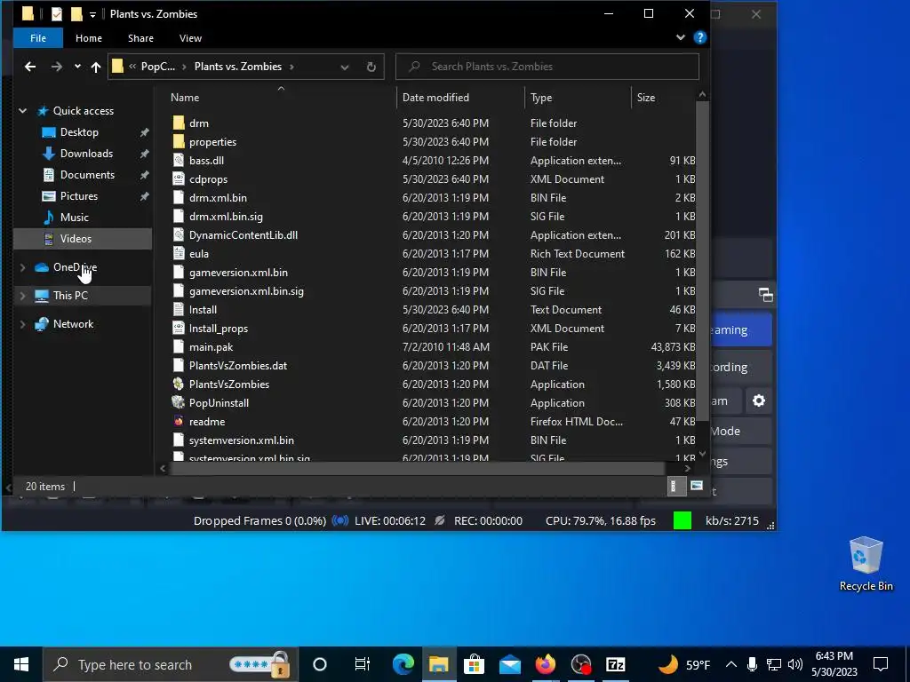Click Properties icon in quick access toolbar

(x=56, y=14)
